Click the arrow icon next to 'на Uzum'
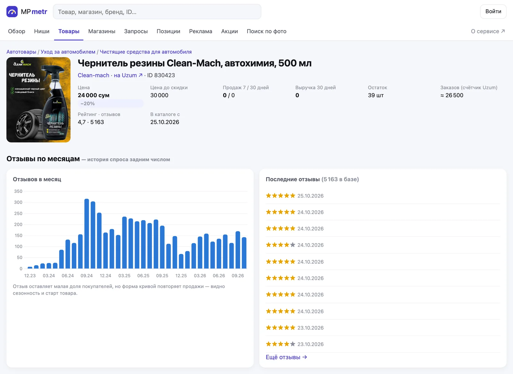This screenshot has height=374, width=513. tap(140, 75)
